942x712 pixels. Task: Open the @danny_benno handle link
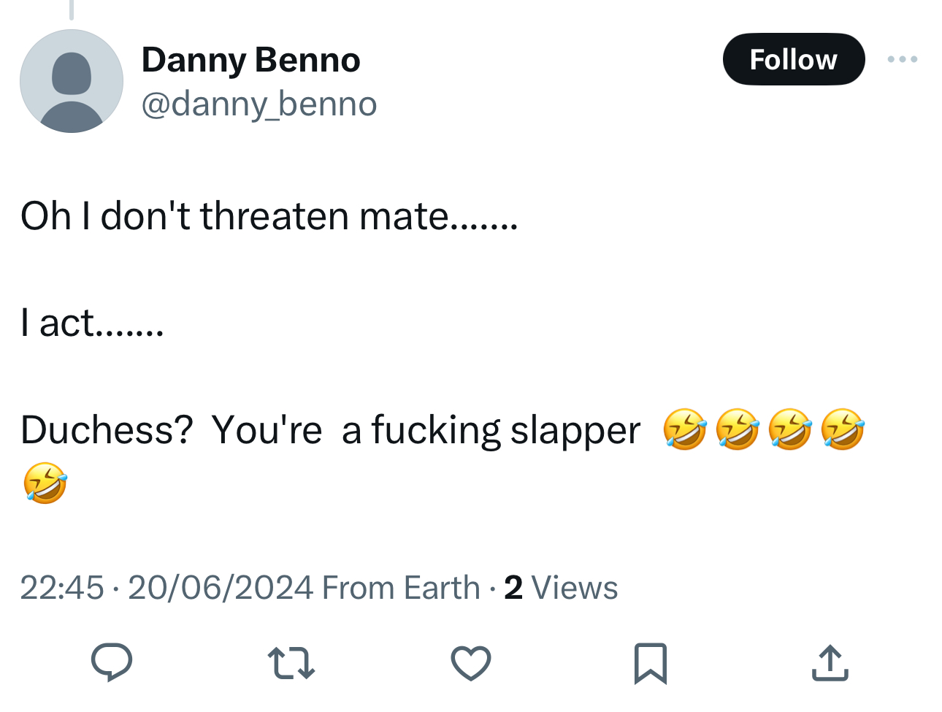coord(259,104)
